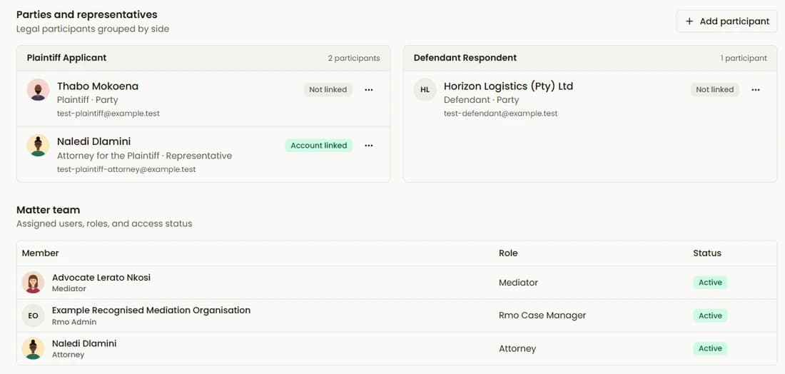Click the EO avatar in Matter team

pyautogui.click(x=33, y=315)
